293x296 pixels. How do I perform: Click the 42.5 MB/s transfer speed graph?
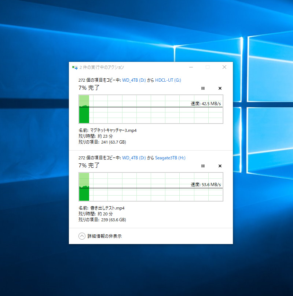coord(151,109)
